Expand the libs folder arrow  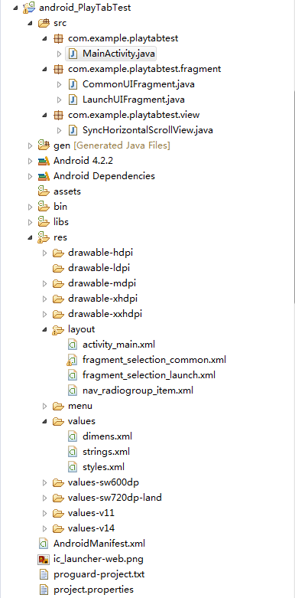click(x=30, y=222)
